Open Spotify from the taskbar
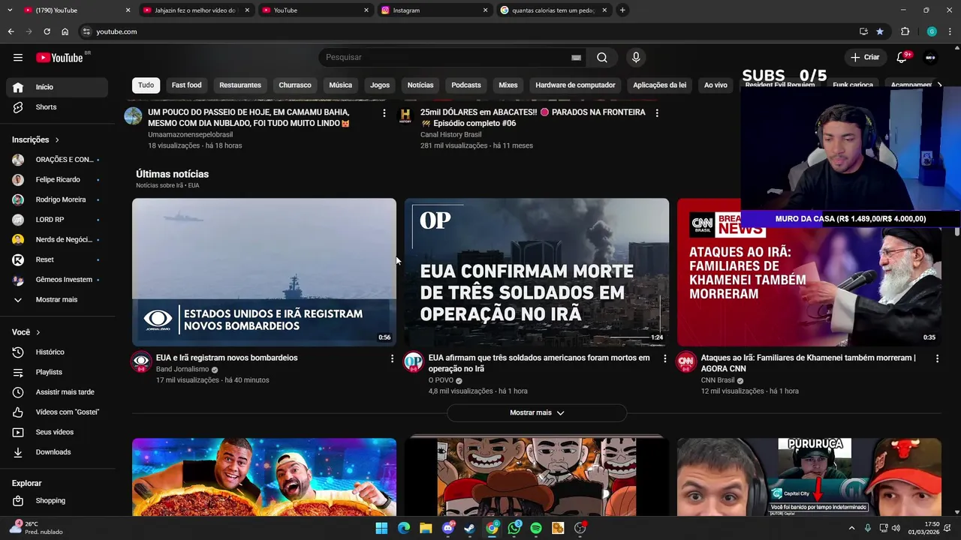 point(536,528)
